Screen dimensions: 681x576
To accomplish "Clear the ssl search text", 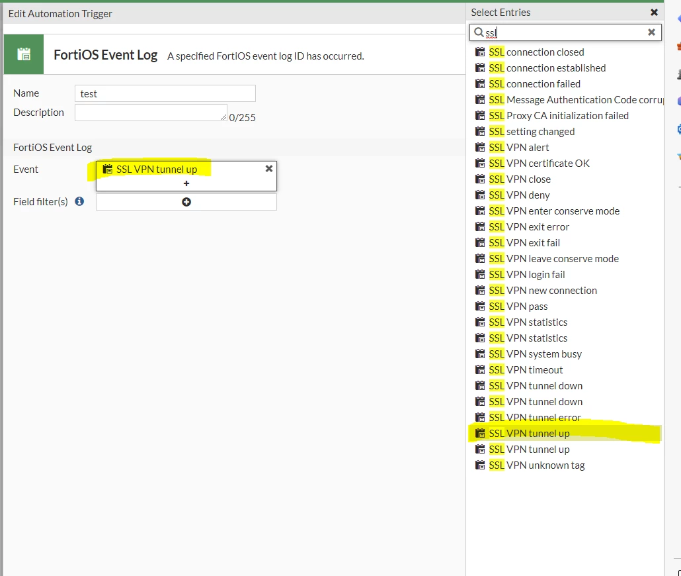I will point(651,32).
